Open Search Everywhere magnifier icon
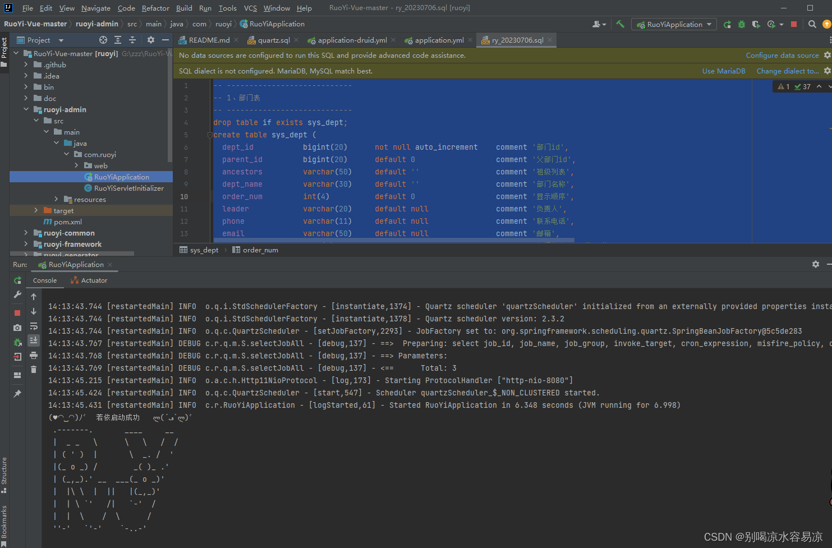The height and width of the screenshot is (548, 832). pos(812,24)
